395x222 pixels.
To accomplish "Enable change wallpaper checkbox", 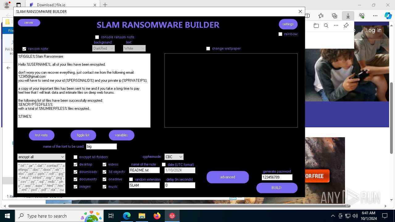I will pos(208,48).
